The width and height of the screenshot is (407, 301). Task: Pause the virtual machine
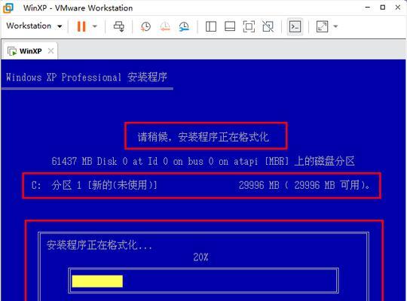tap(81, 26)
